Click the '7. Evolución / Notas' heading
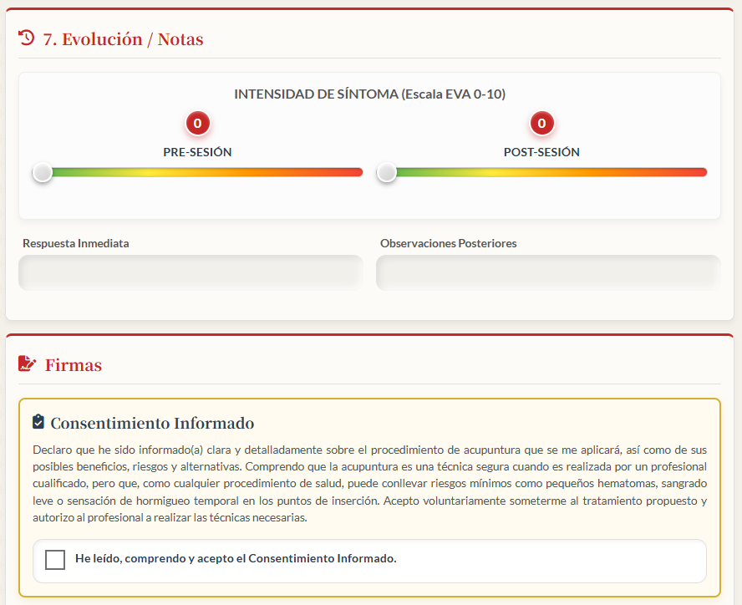The image size is (742, 605). click(123, 38)
